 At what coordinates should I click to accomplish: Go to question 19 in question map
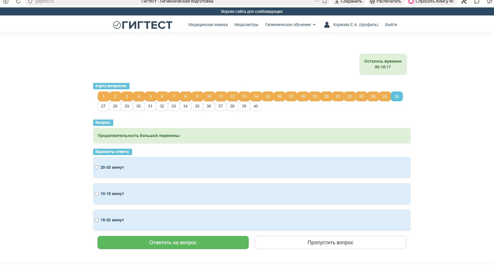[314, 96]
